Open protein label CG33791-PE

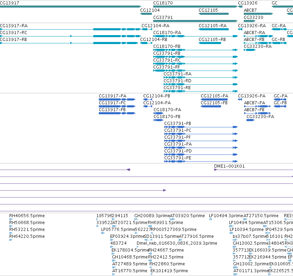coord(178,158)
